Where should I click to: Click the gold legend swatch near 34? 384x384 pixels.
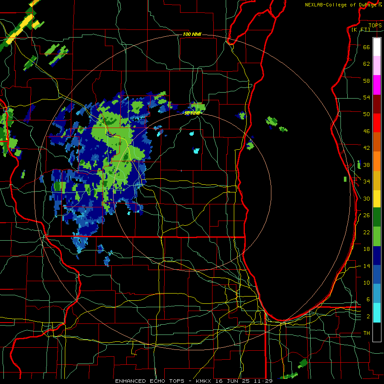(377, 180)
